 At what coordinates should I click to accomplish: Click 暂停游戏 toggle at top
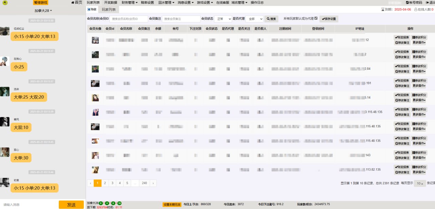(40, 2)
